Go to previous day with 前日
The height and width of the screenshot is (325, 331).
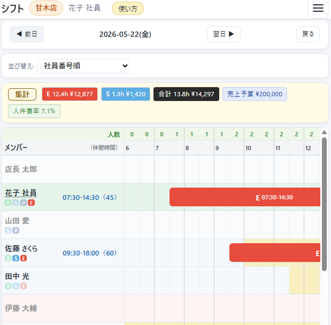pos(27,34)
